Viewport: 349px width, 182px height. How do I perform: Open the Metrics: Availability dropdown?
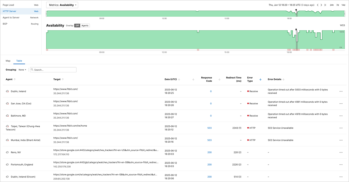[x=62, y=5]
